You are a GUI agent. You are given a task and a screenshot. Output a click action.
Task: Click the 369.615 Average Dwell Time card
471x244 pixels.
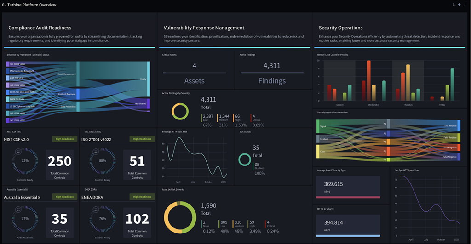(x=348, y=187)
